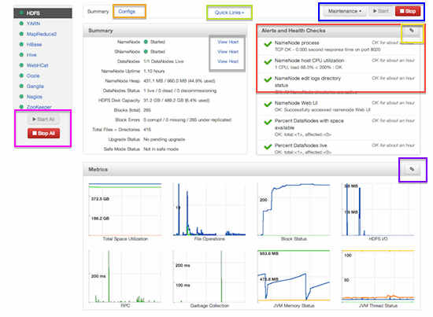Click the green Started indicator beside NameNode

[x=146, y=42]
